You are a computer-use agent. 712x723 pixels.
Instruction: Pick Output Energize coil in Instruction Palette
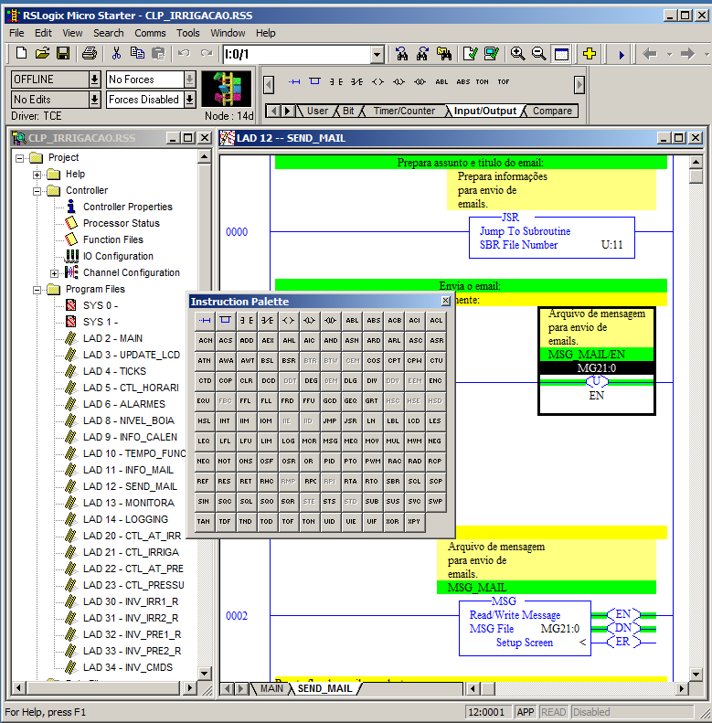click(x=288, y=320)
